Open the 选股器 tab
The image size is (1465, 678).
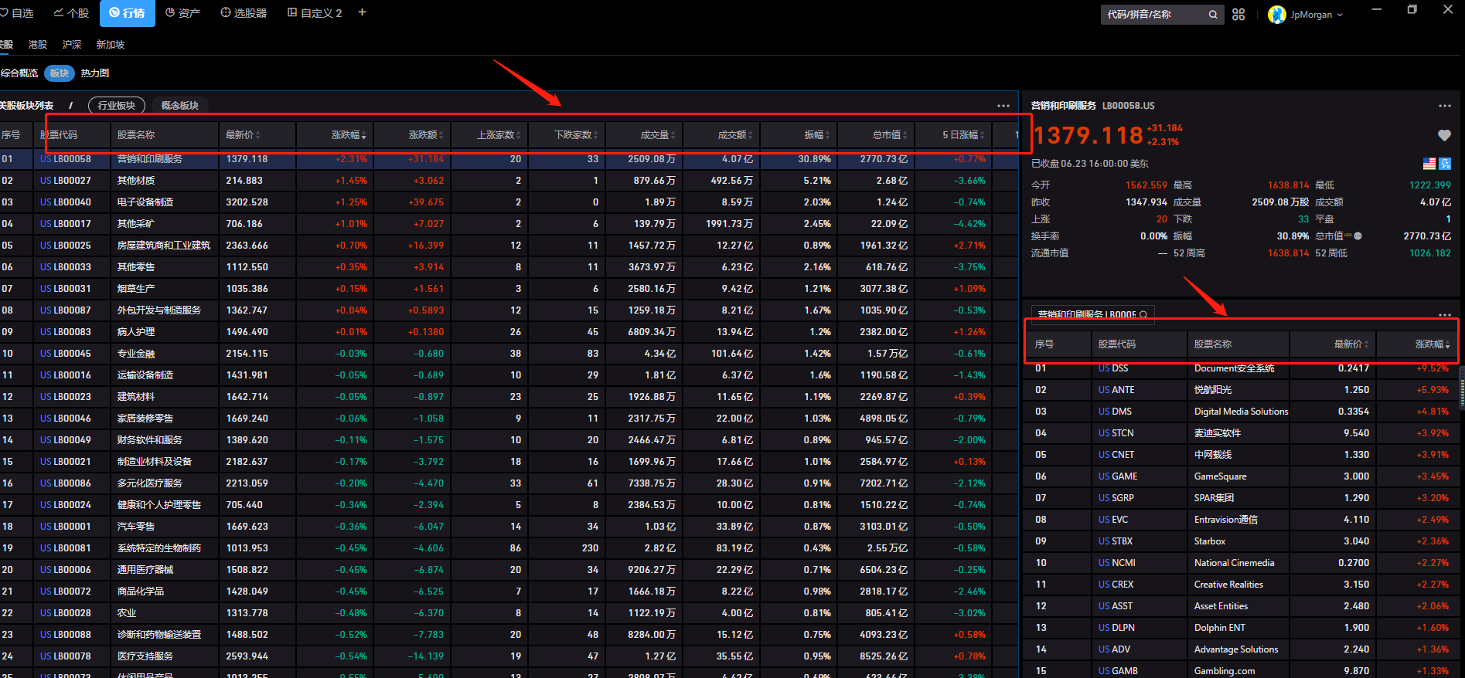[244, 13]
